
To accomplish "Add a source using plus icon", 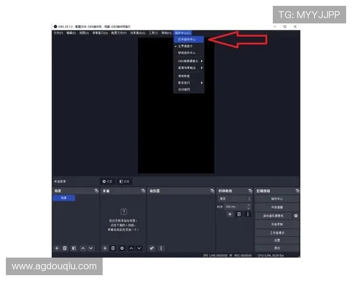I will click(105, 248).
